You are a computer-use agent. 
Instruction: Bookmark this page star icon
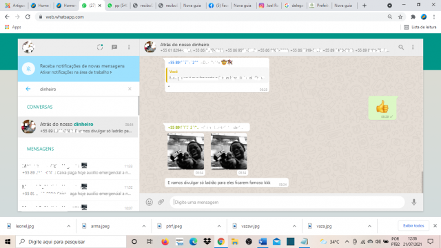click(x=400, y=17)
